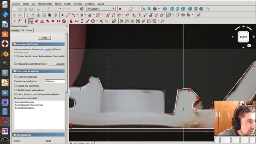256x144 pixels.
Task: Select the Create rectangle tool
Action: point(114,15)
